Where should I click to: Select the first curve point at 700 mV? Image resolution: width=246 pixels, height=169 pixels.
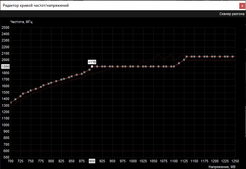[x=11, y=103]
